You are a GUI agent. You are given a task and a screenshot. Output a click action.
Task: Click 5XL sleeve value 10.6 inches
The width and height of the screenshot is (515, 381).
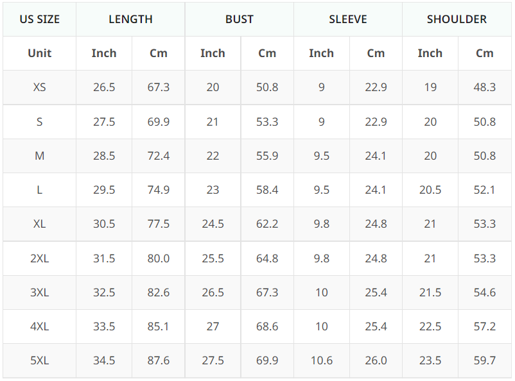pyautogui.click(x=321, y=360)
